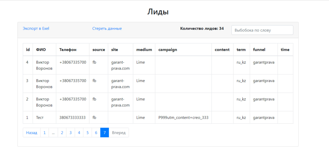Screen dimensions: 329x158
Task: Open pagination page 4
Action: point(79,133)
